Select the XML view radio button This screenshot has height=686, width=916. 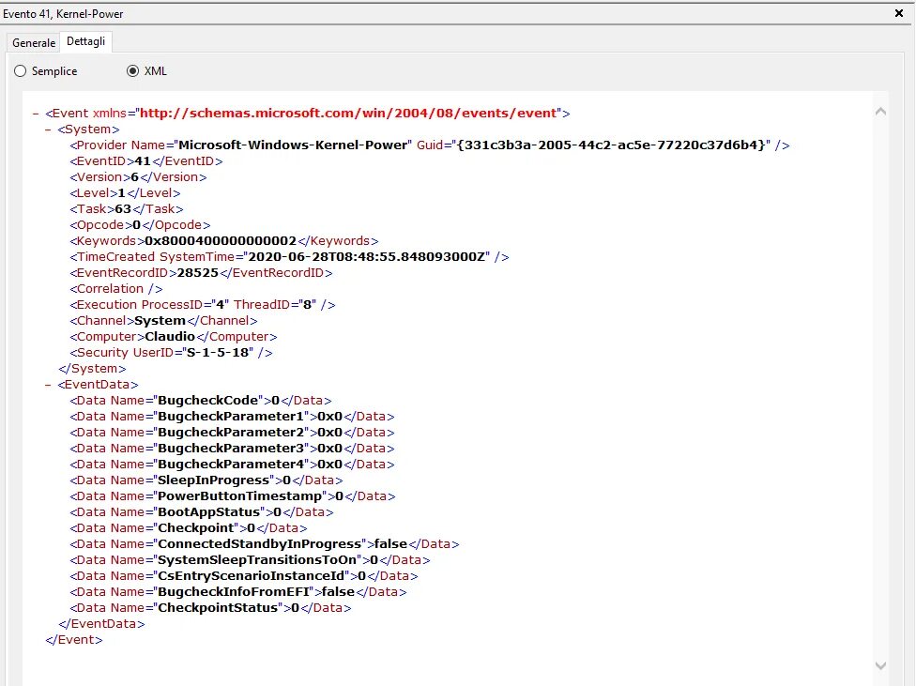(132, 71)
